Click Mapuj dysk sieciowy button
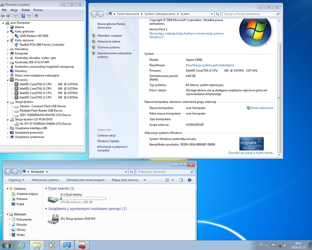Image resolution: width=312 pixels, height=250 pixels. (x=125, y=180)
